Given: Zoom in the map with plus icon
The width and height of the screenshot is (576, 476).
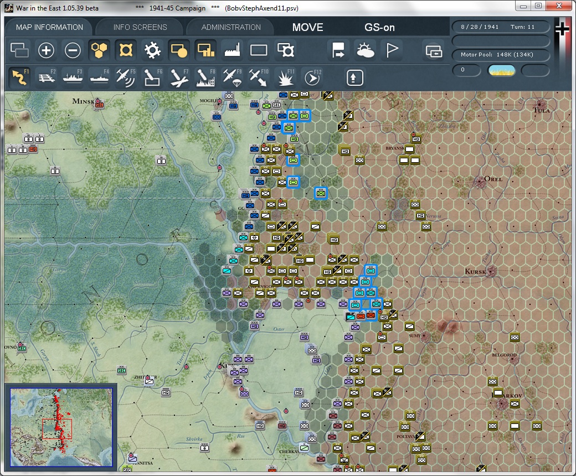Looking at the screenshot, I should tap(46, 50).
